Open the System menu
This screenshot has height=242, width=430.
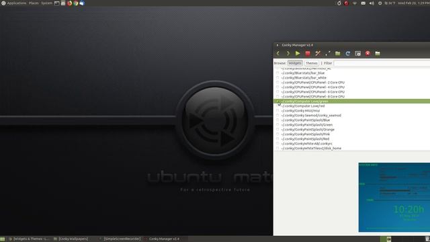[46, 3]
